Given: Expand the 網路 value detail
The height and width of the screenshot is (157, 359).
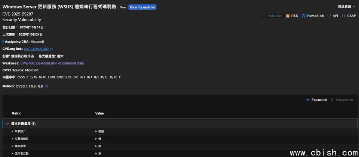Looking at the screenshot, I should pyautogui.click(x=96, y=131).
